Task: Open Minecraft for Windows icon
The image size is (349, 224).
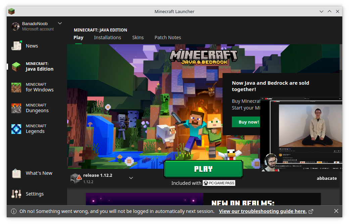Action: [x=16, y=87]
